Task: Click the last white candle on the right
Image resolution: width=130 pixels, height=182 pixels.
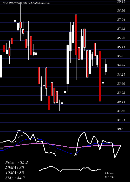Action: tap(106, 68)
